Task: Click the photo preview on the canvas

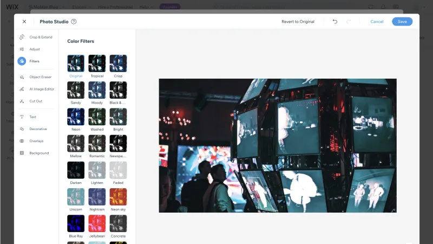Action: (278, 145)
